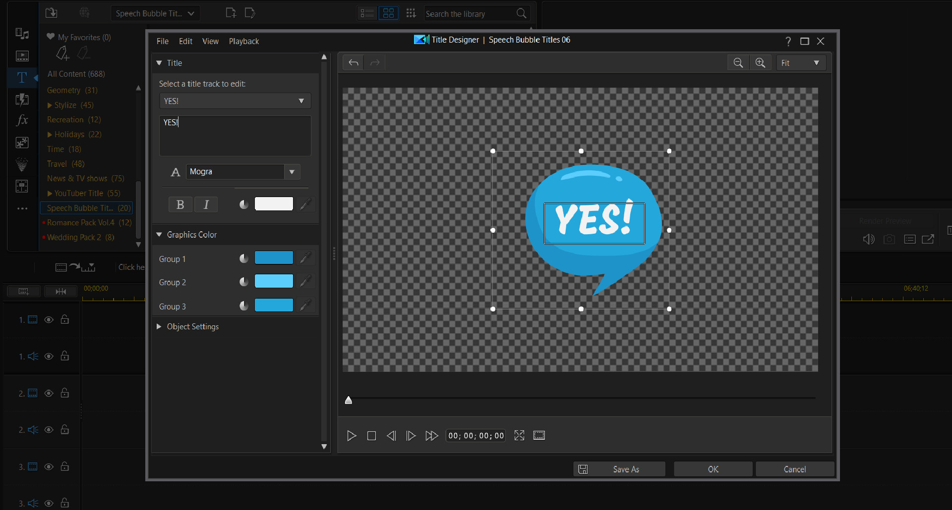Change the Group 1 color swatch
This screenshot has height=510, width=952.
(x=273, y=257)
